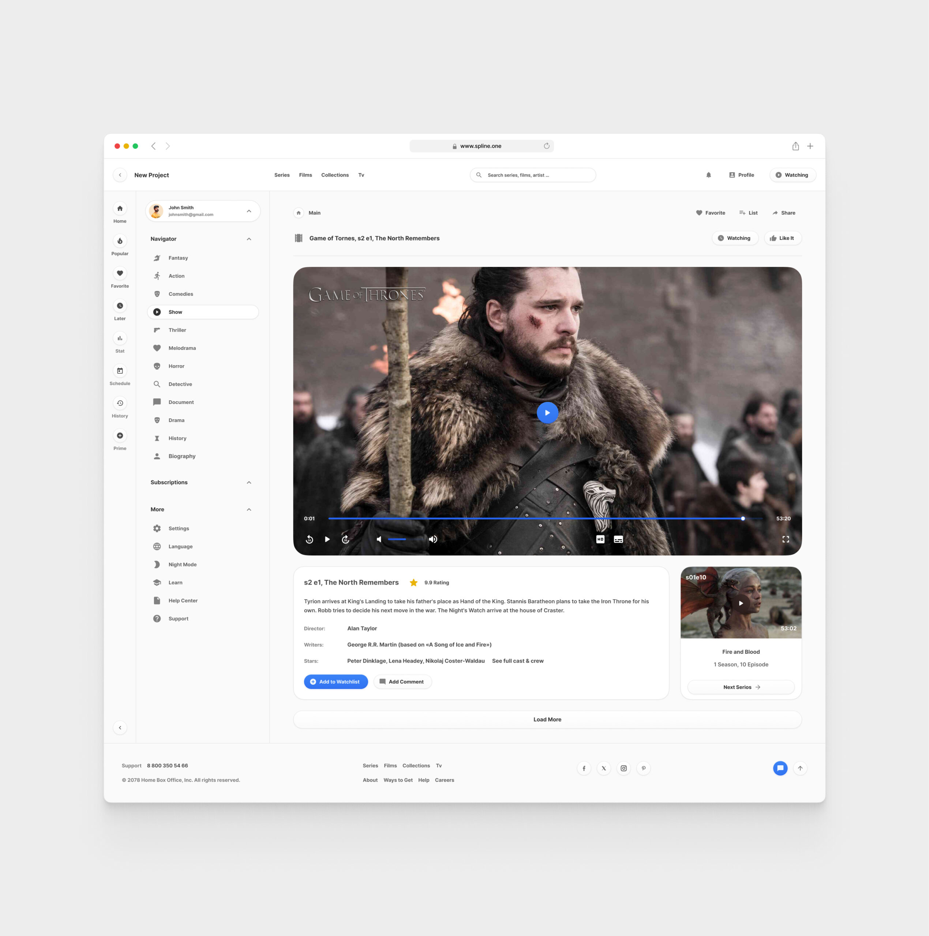Click the video progress bar handle
This screenshot has width=929, height=936.
tap(743, 518)
